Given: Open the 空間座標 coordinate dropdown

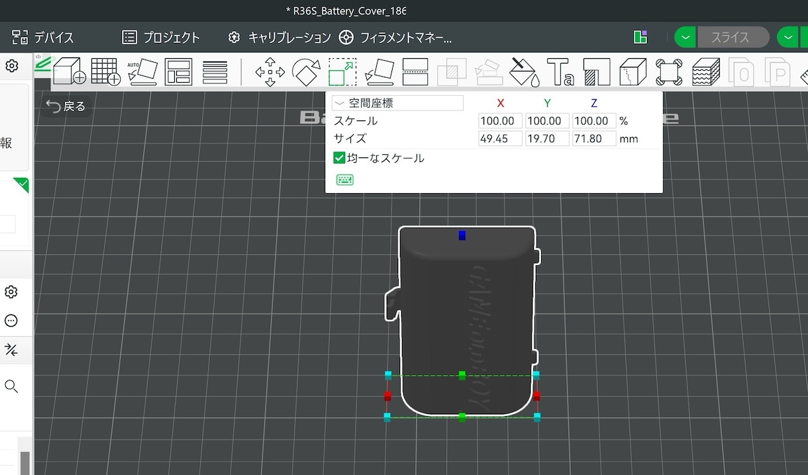Looking at the screenshot, I should 397,103.
